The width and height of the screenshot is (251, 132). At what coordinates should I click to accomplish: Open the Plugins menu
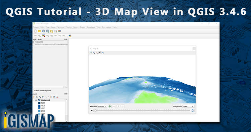point(69,27)
